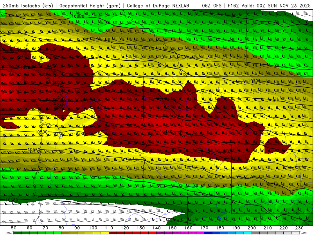Click 'Valid: 00Z SUN NOV 23 2025' text
The height and width of the screenshot is (235, 313).
click(276, 5)
